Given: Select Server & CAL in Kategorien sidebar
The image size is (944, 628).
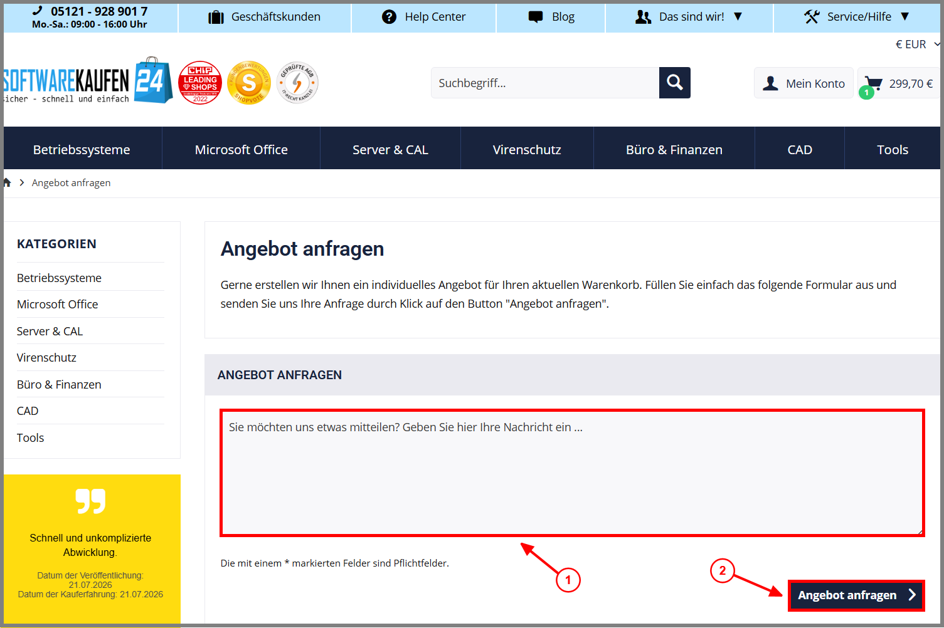Looking at the screenshot, I should pos(50,331).
